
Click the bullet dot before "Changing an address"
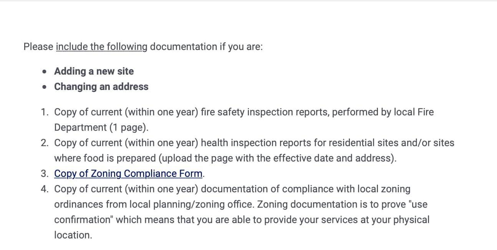(45, 87)
